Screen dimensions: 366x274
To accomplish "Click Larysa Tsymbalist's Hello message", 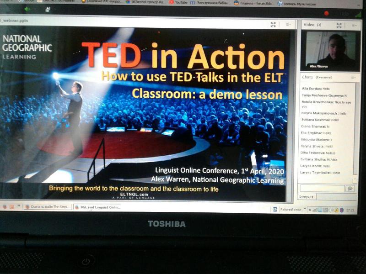I will click(x=320, y=173).
